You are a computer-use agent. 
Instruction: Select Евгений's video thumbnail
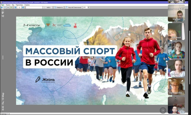point(176,32)
